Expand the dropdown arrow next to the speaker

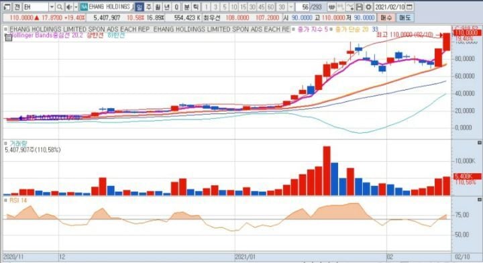pos(76,7)
